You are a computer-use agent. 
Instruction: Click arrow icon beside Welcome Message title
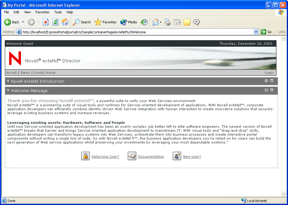(x=8, y=90)
